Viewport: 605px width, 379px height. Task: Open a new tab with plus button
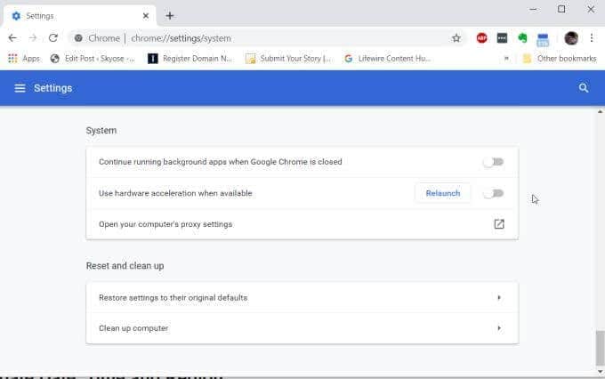pos(170,15)
